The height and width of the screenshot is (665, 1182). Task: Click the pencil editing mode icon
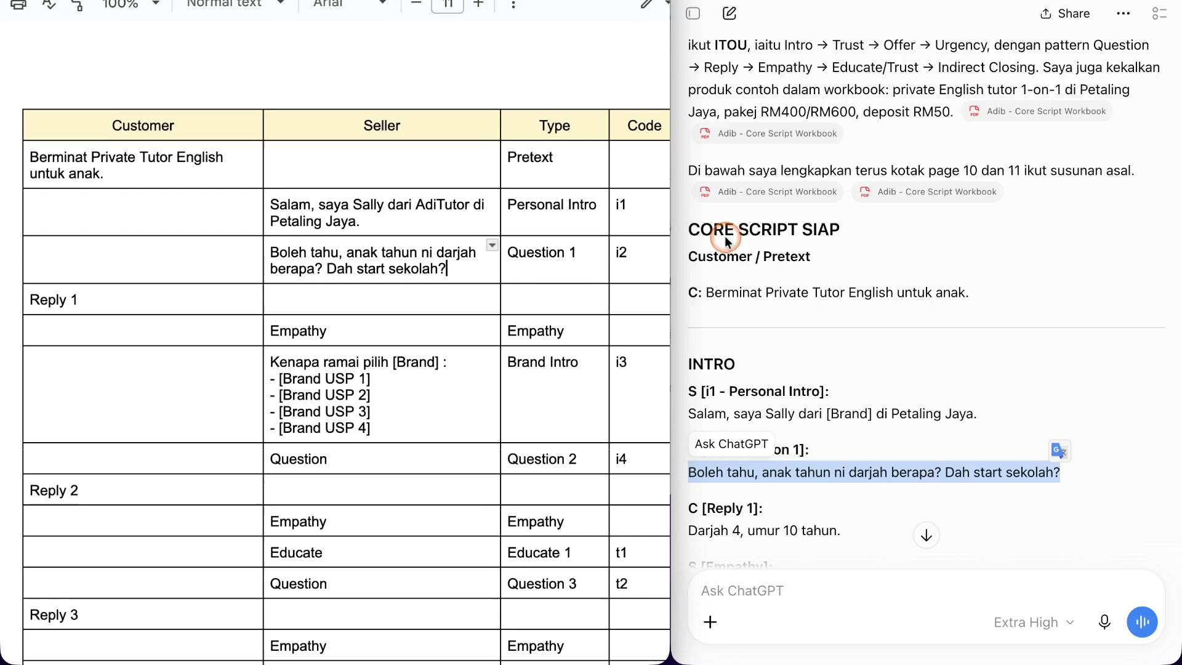click(x=646, y=4)
